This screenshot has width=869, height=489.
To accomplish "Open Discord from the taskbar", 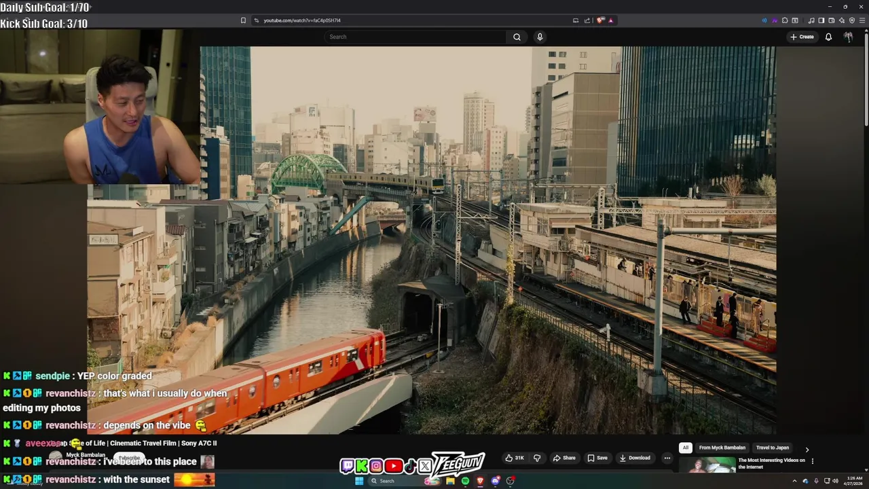I will [x=495, y=481].
